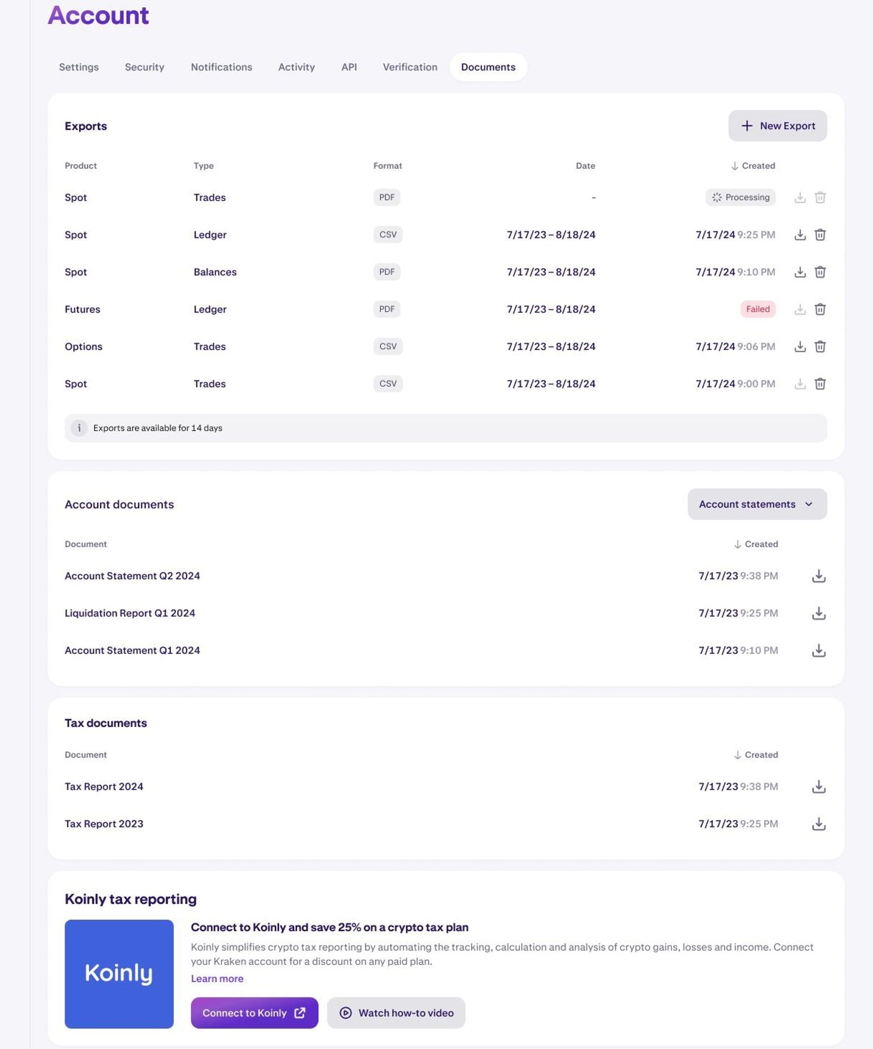Click 'Liquidation Report Q1 2024' document name
Screen dimensions: 873x1049
click(130, 613)
